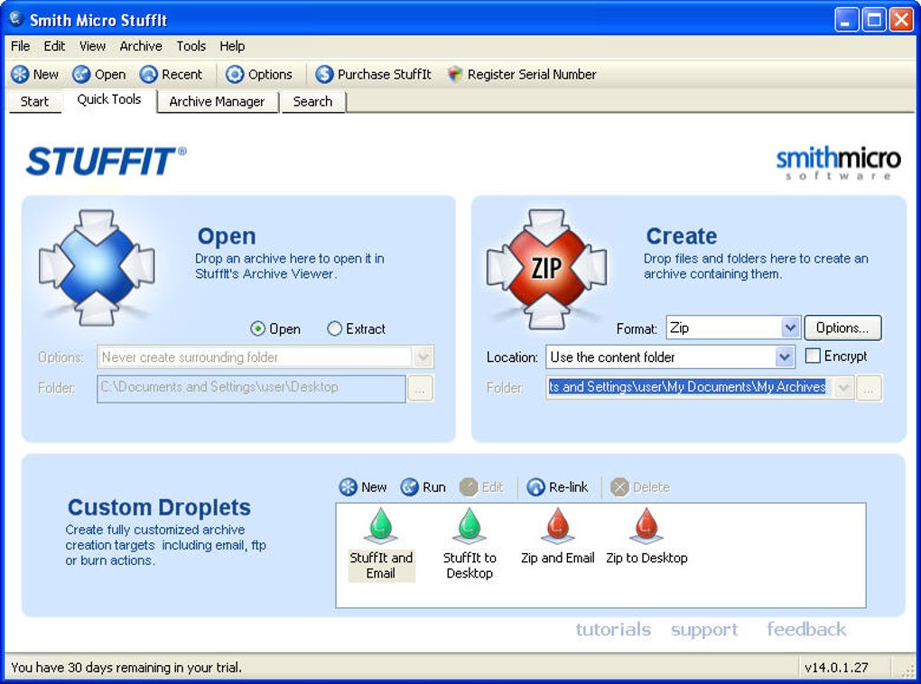
Task: Open the Archive menu
Action: (x=140, y=46)
